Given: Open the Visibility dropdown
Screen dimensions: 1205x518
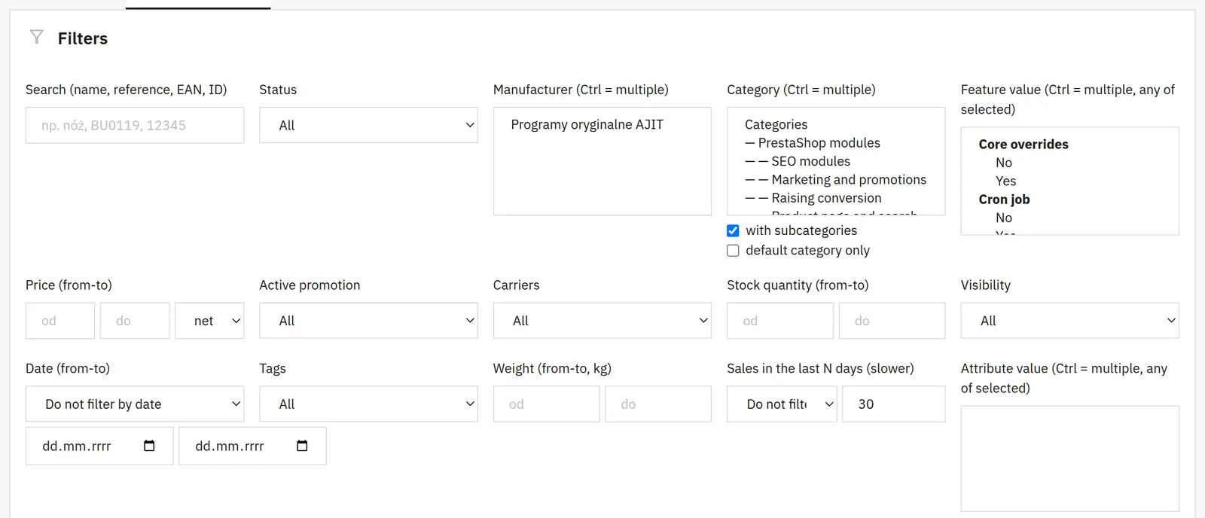Looking at the screenshot, I should click(1069, 321).
